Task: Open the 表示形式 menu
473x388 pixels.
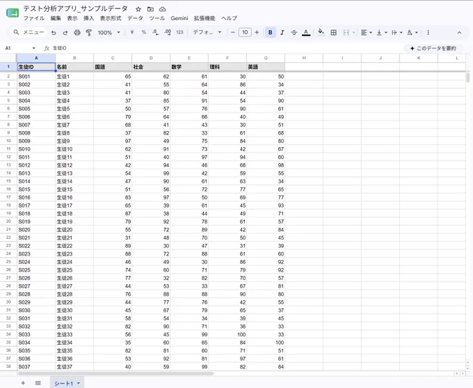Action: click(x=111, y=18)
